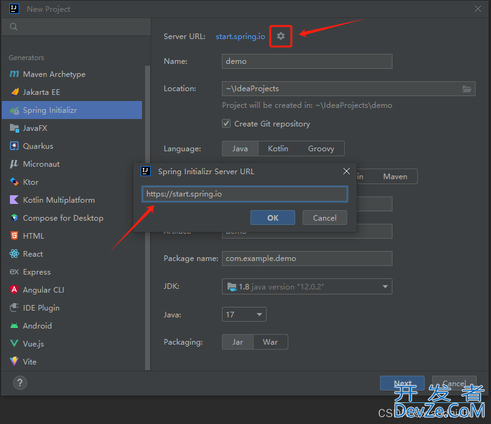Click Cancel in Server URL dialog
This screenshot has width=491, height=424.
click(325, 218)
